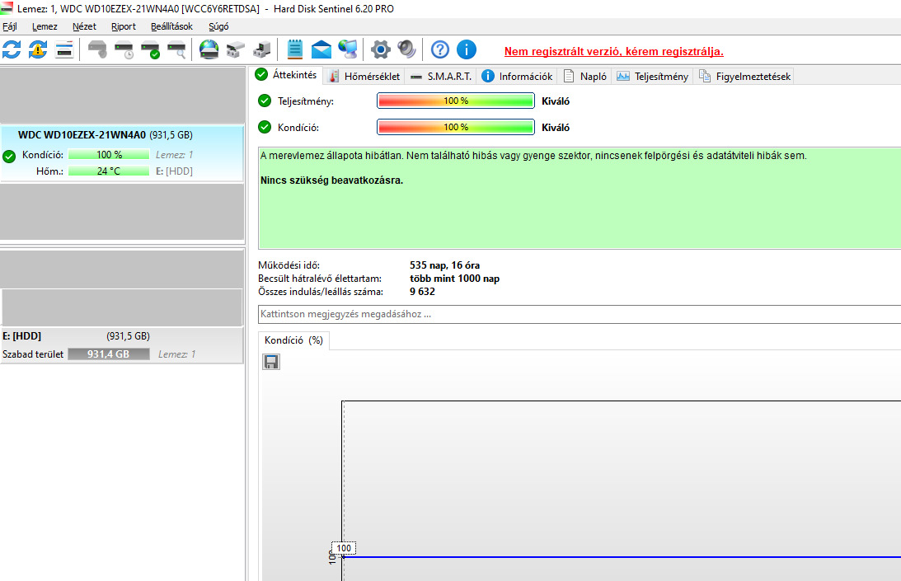Click the 'Becsült hátralévő élettartam:' label
The width and height of the screenshot is (901, 581).
click(320, 279)
